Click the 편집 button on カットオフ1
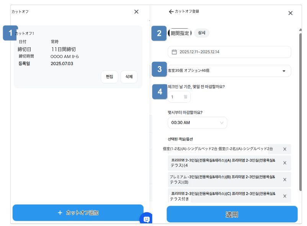Image resolution: width=307 pixels, height=226 pixels. pyautogui.click(x=109, y=77)
